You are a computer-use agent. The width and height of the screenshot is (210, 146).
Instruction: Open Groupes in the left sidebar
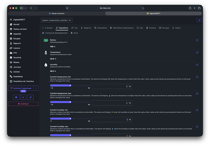[x=15, y=39]
